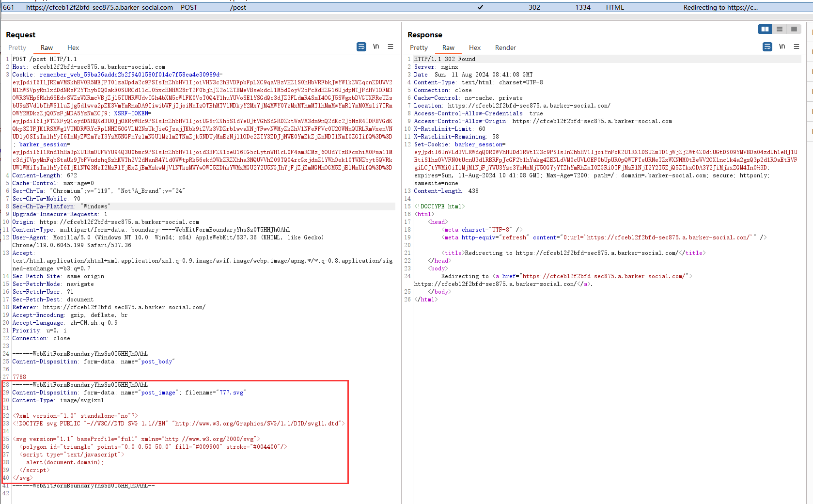The width and height of the screenshot is (813, 504).
Task: Click the 'POST /post HTTP/1.1' request line
Action: (45, 59)
